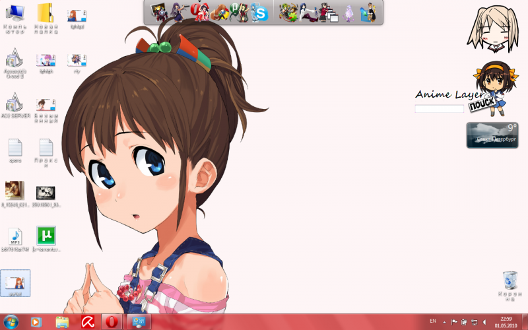528x330 pixels.
Task: Open the Прокси text file on desktop
Action: pyautogui.click(x=46, y=152)
